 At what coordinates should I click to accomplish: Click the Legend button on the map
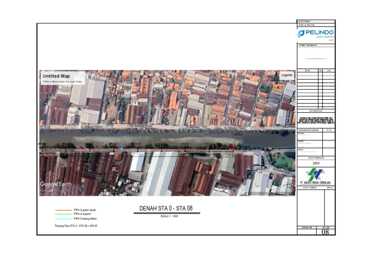pyautogui.click(x=287, y=75)
